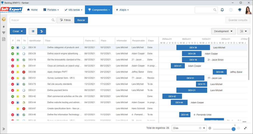Screen dimensions: 253x134
Task: Click the Buscar button
Action: tap(81, 20)
